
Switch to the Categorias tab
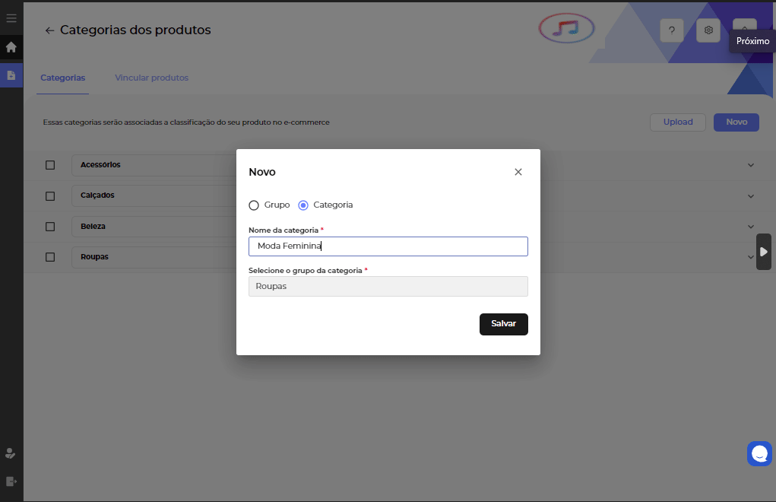[62, 78]
